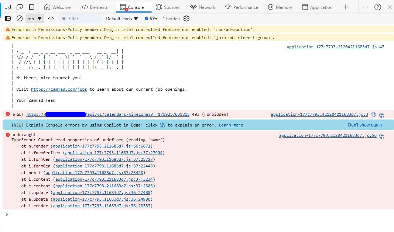
Task: Toggle the activity bar dock icon
Action: coord(31,7)
